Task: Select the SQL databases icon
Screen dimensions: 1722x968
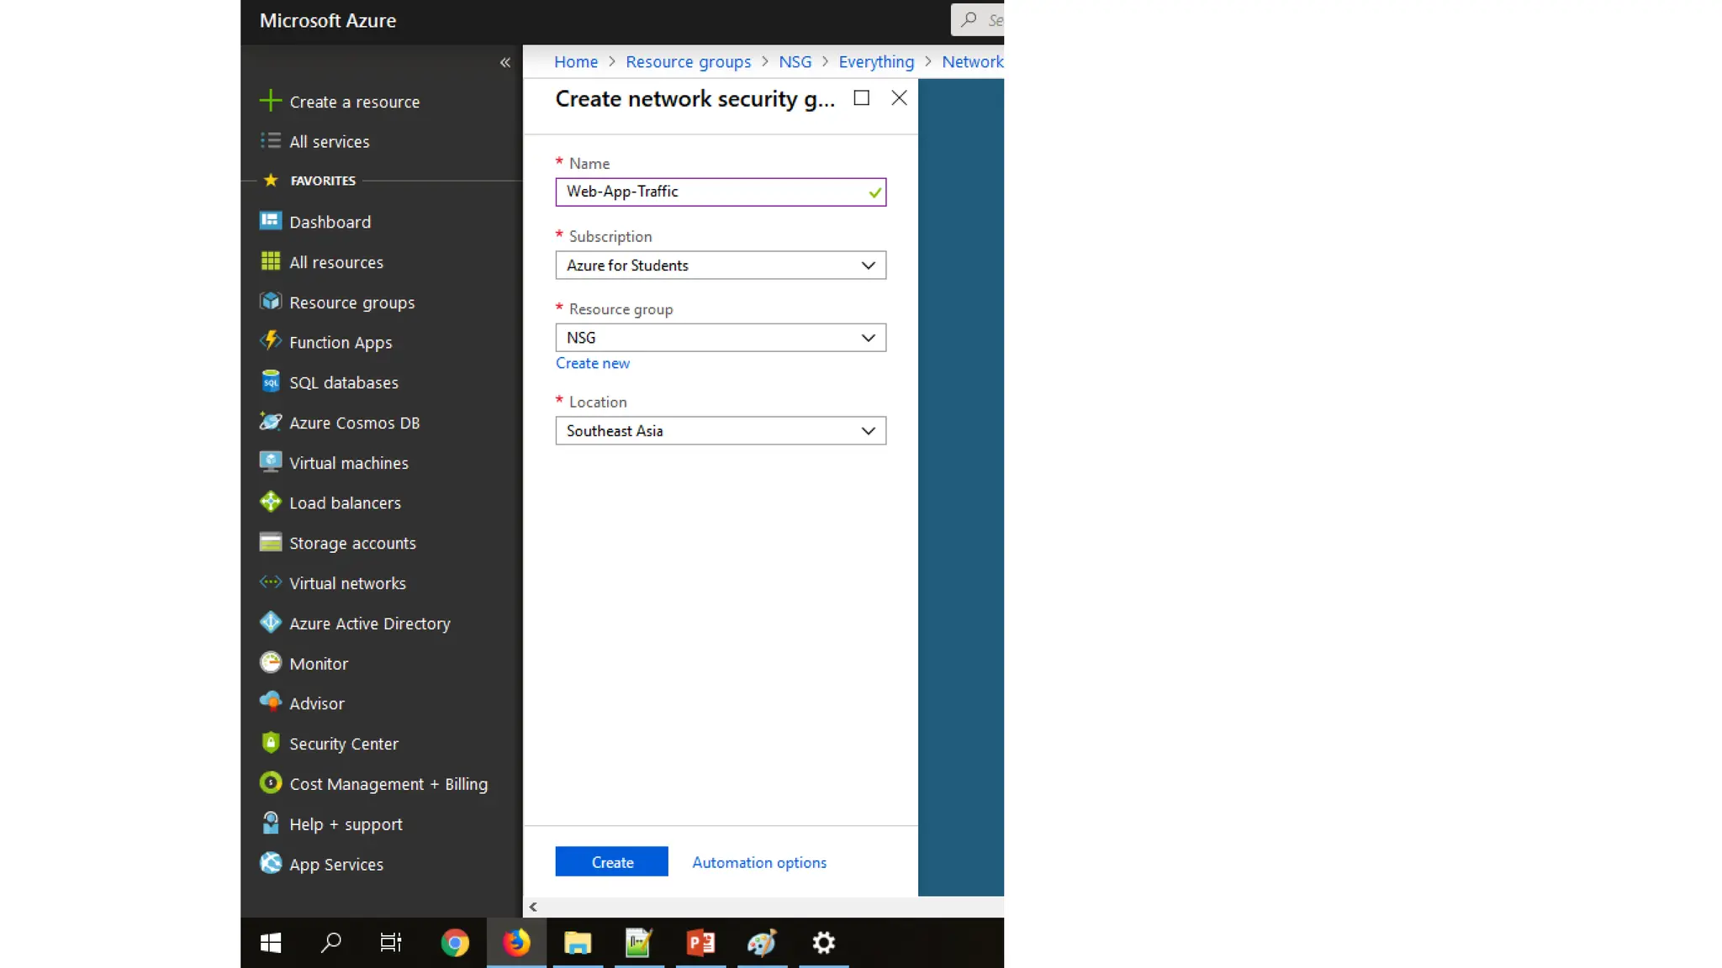Action: (x=270, y=382)
